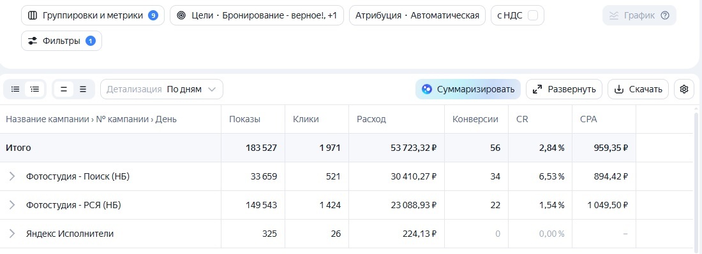This screenshot has width=702, height=254.
Task: Click the expand arrows icon in Развернуть
Action: point(537,89)
